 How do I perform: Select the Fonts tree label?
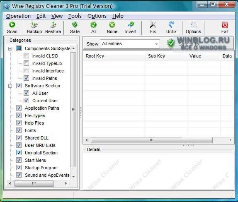[x=30, y=130]
